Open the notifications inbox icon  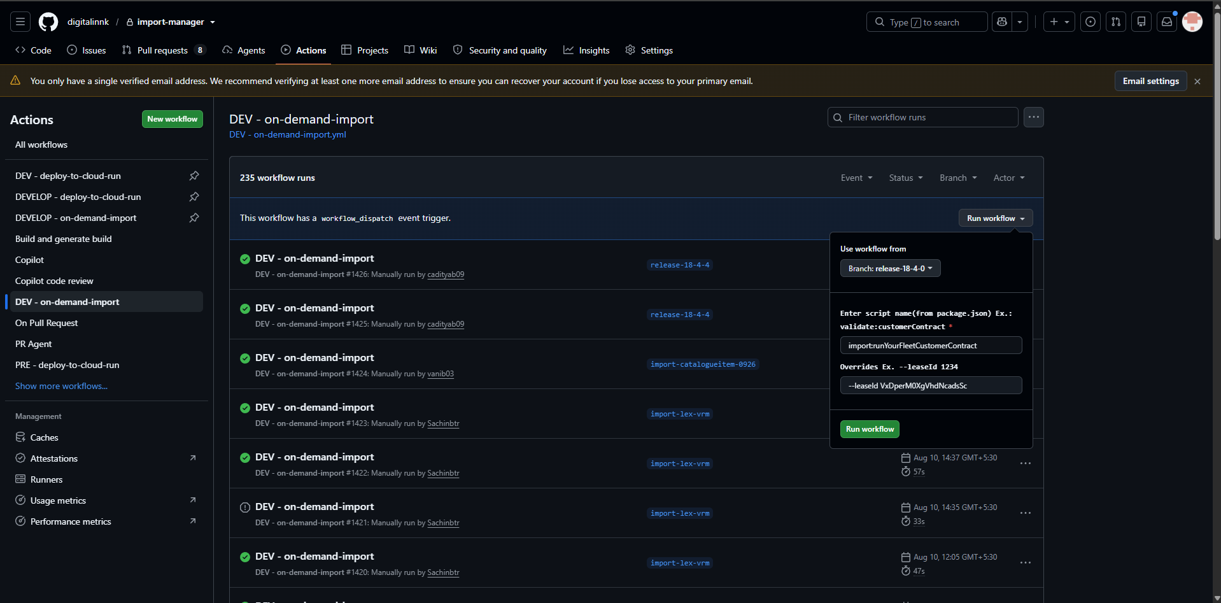[x=1167, y=22]
